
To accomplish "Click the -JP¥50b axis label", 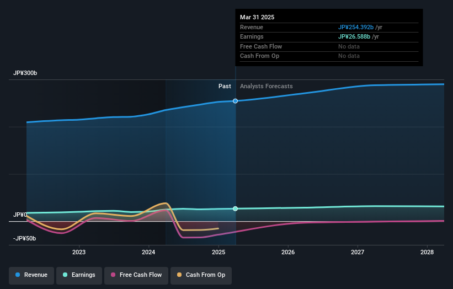I will [x=25, y=238].
